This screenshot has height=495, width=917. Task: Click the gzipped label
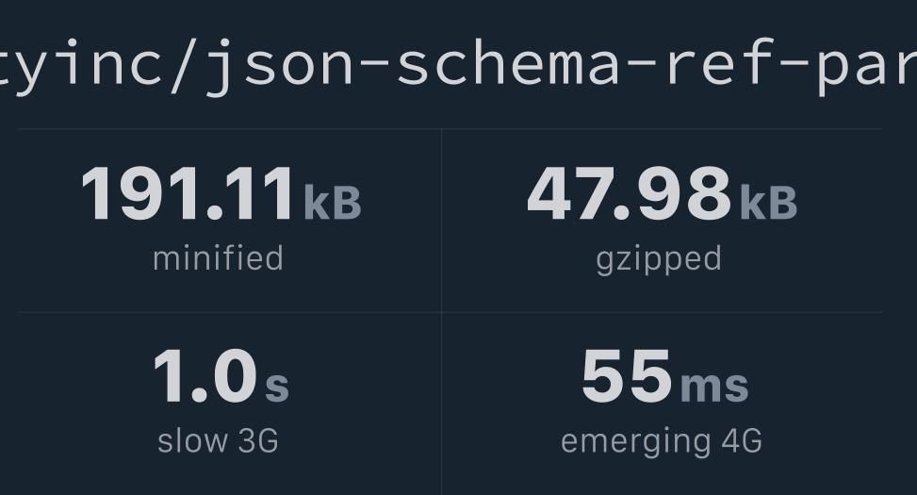(659, 261)
